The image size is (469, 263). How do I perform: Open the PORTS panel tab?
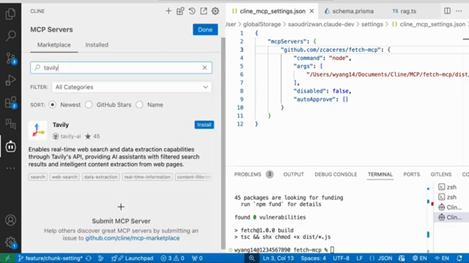411,175
